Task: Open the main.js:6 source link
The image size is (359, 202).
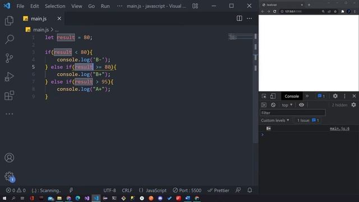Action: [339, 128]
